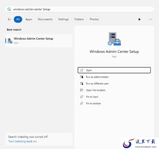This screenshot has height=149, width=159.
Task: Switch to the Apps filter
Action: pos(29,19)
